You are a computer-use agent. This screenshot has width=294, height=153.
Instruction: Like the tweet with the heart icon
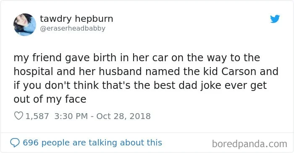19,116
